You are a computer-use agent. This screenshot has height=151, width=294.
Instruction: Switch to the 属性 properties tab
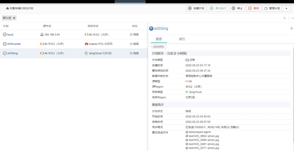[182, 39]
